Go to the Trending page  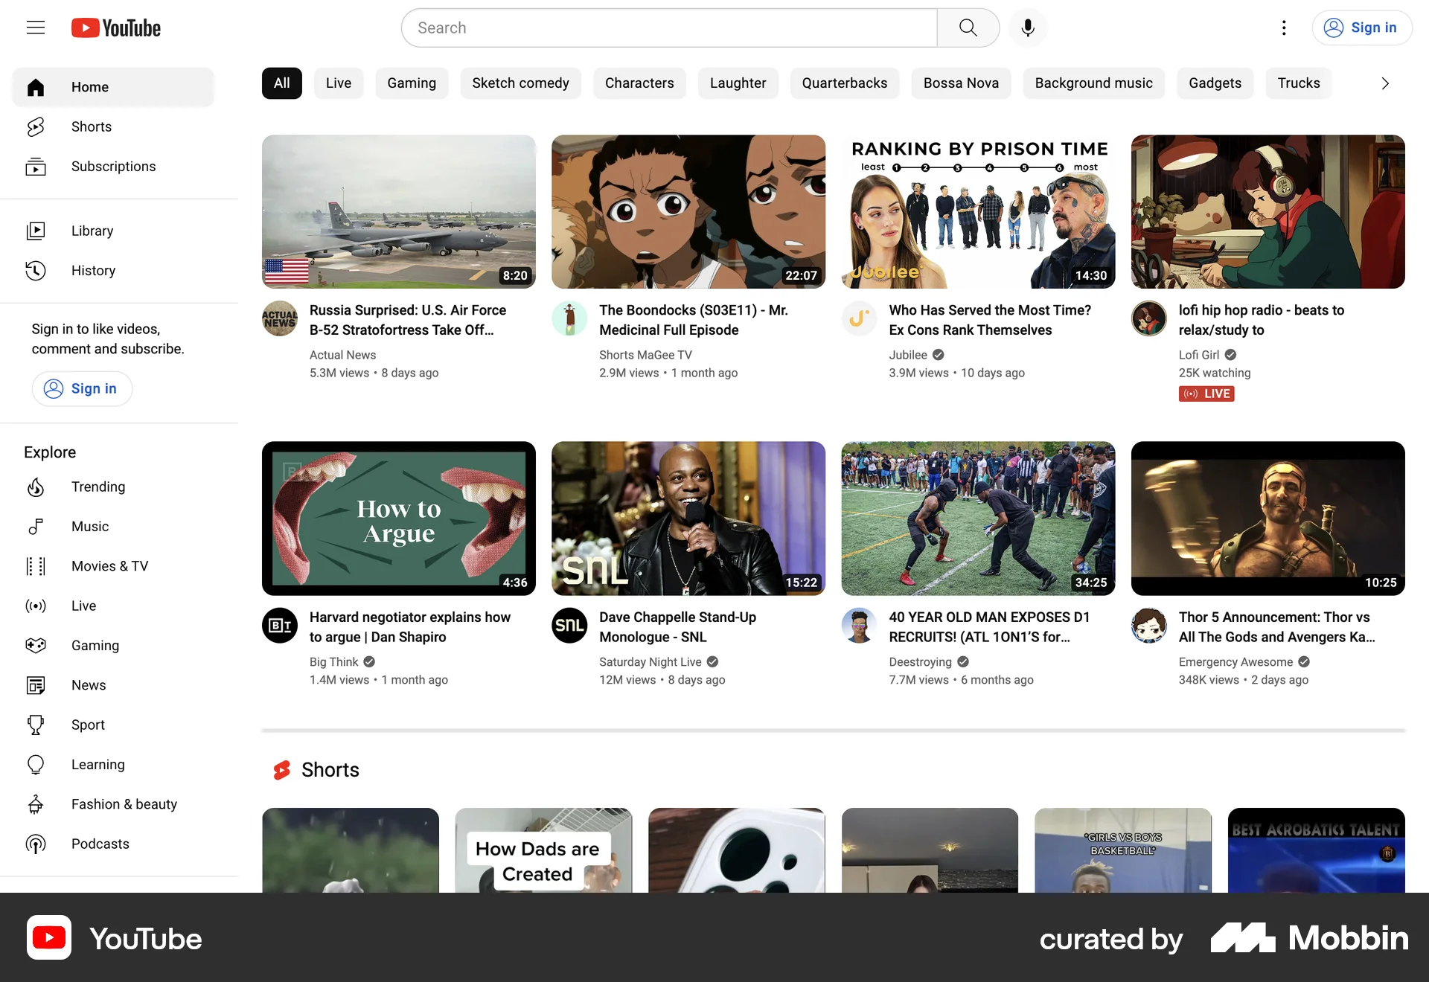click(x=97, y=487)
